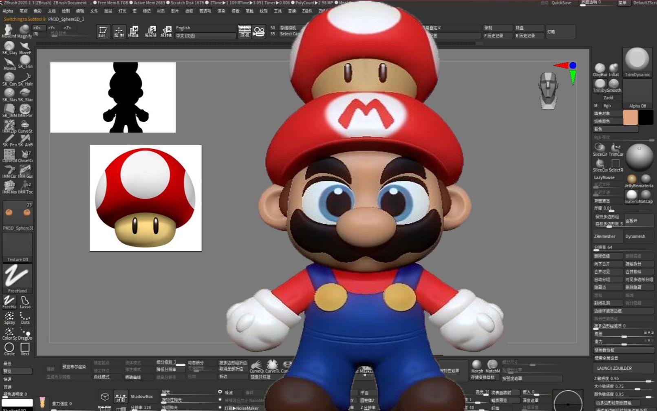
Task: Open the 纹理 menu
Action: coord(264,11)
